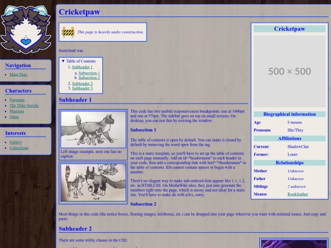
Task: Click the Cricketpaw infobox header
Action: coord(289,29)
